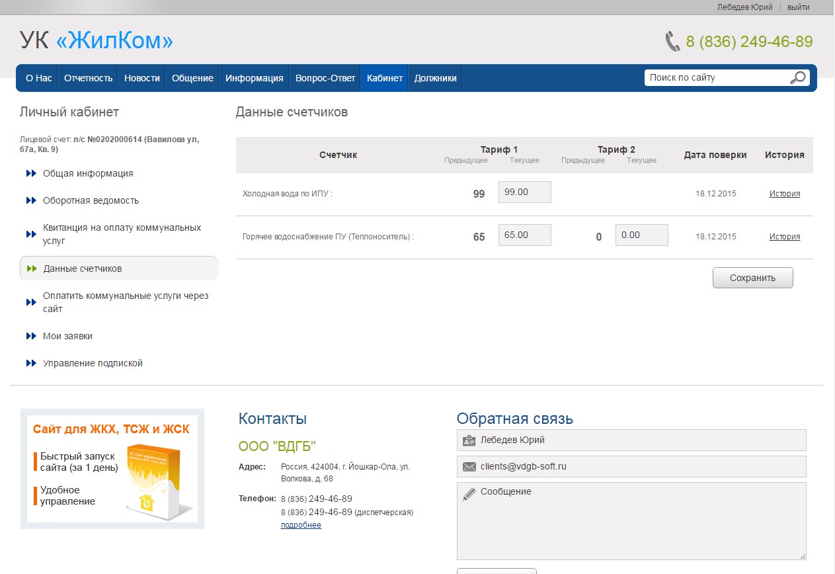
Task: Click the УК «ЖилКом» site logo
Action: coord(97,41)
